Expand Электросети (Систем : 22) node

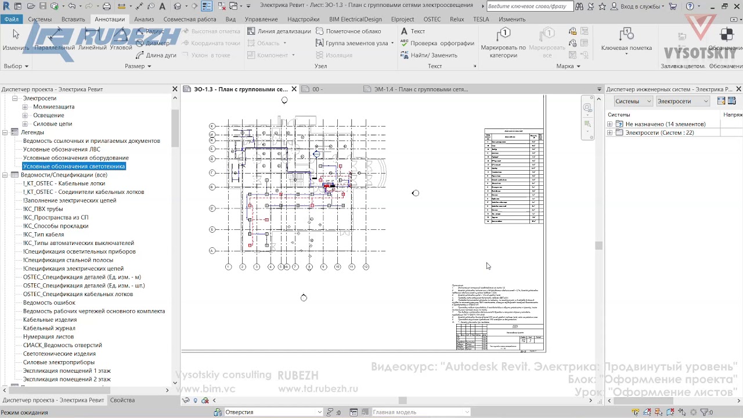pos(610,133)
